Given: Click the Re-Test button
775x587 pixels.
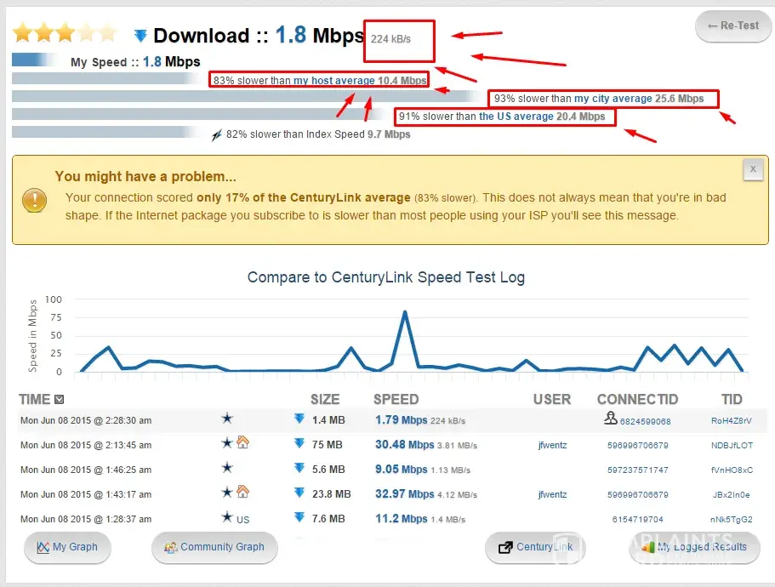Looking at the screenshot, I should 733,26.
